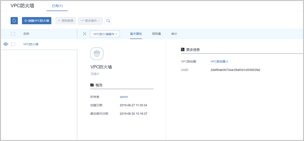Click the firewall shield icon
This screenshot has width=304, height=141.
click(97, 54)
